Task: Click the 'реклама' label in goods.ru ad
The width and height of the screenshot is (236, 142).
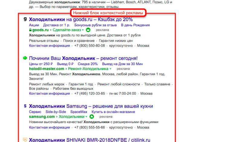Action: click(102, 30)
